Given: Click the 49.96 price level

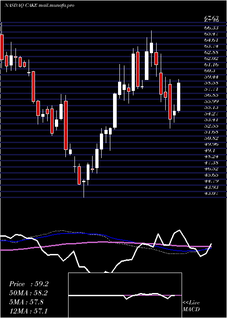Looking at the screenshot, I should [x=212, y=144].
